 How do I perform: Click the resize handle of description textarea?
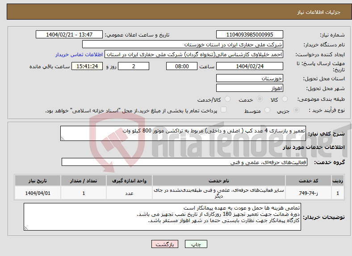[x=63, y=139]
